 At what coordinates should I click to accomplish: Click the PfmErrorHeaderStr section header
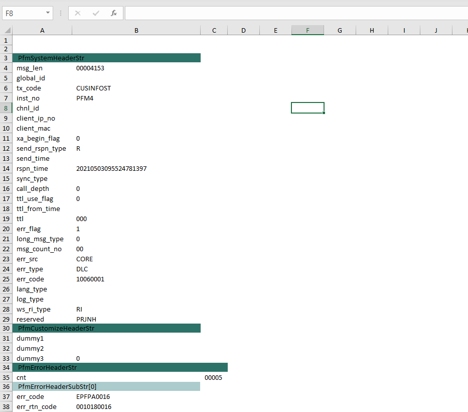tap(48, 368)
